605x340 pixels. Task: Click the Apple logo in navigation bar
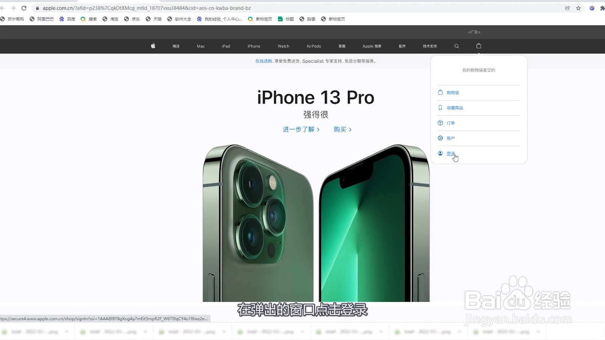153,46
